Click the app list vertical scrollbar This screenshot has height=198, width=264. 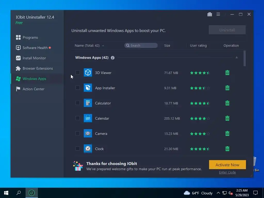pos(244,58)
